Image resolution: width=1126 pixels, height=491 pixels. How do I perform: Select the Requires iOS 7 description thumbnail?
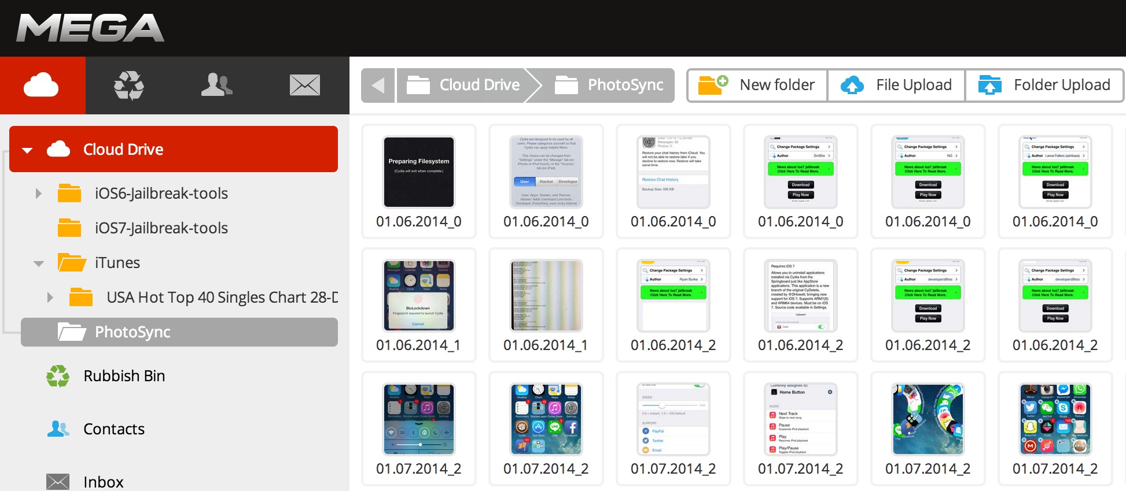[801, 296]
